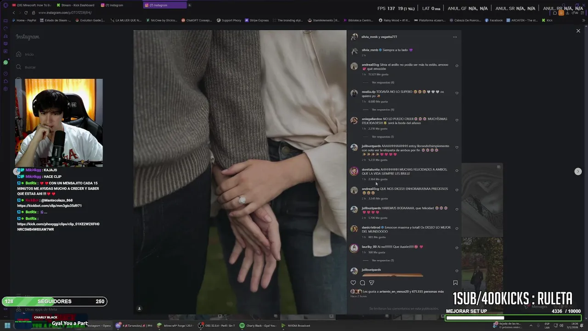The height and width of the screenshot is (331, 588).
Task: Expand replies (6) under andrea03cg's anillo comment
Action: (383, 82)
